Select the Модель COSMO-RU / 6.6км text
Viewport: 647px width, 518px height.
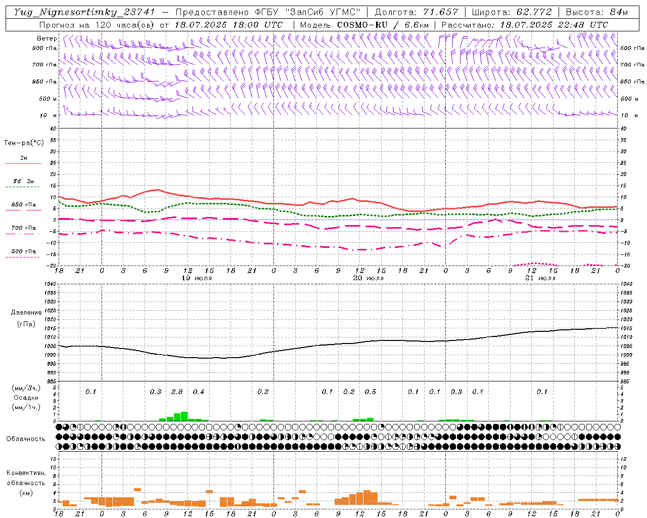point(364,25)
